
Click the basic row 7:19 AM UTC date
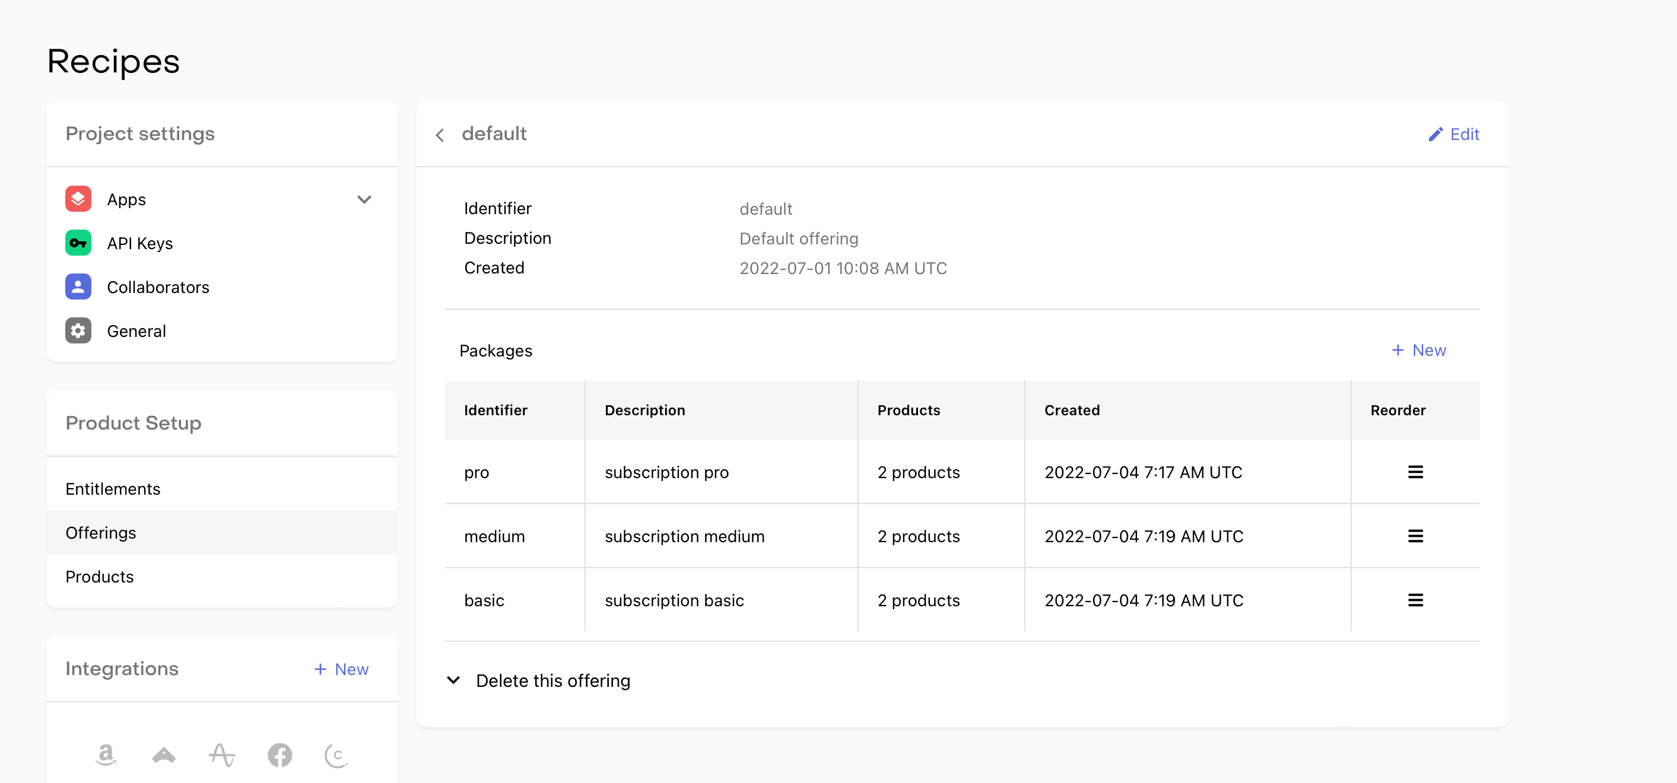(x=1144, y=600)
